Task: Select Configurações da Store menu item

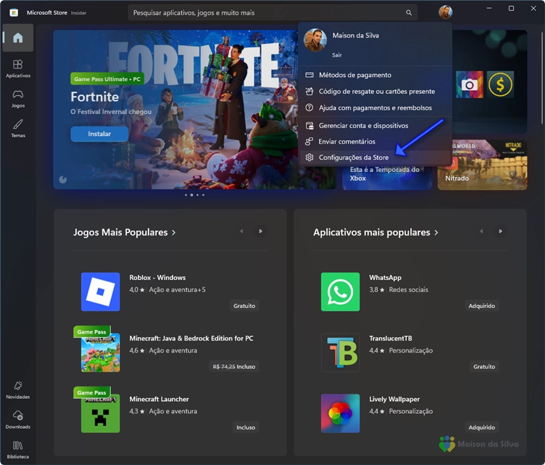Action: click(354, 158)
